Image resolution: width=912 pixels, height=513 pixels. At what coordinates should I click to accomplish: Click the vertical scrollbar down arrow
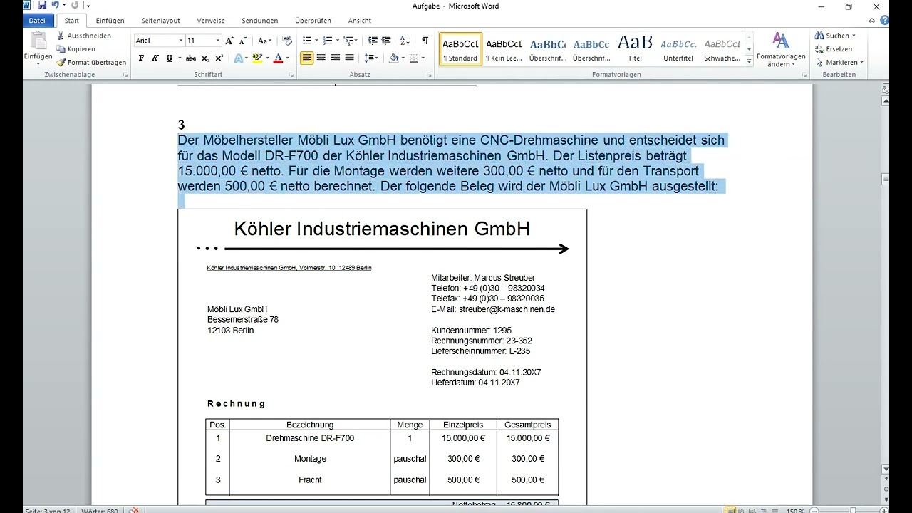tap(886, 469)
